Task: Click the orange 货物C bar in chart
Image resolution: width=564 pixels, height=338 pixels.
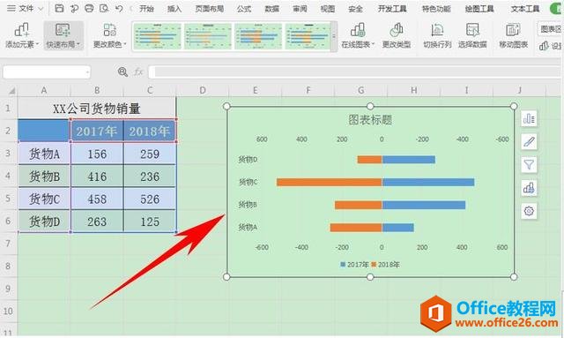Action: point(329,183)
